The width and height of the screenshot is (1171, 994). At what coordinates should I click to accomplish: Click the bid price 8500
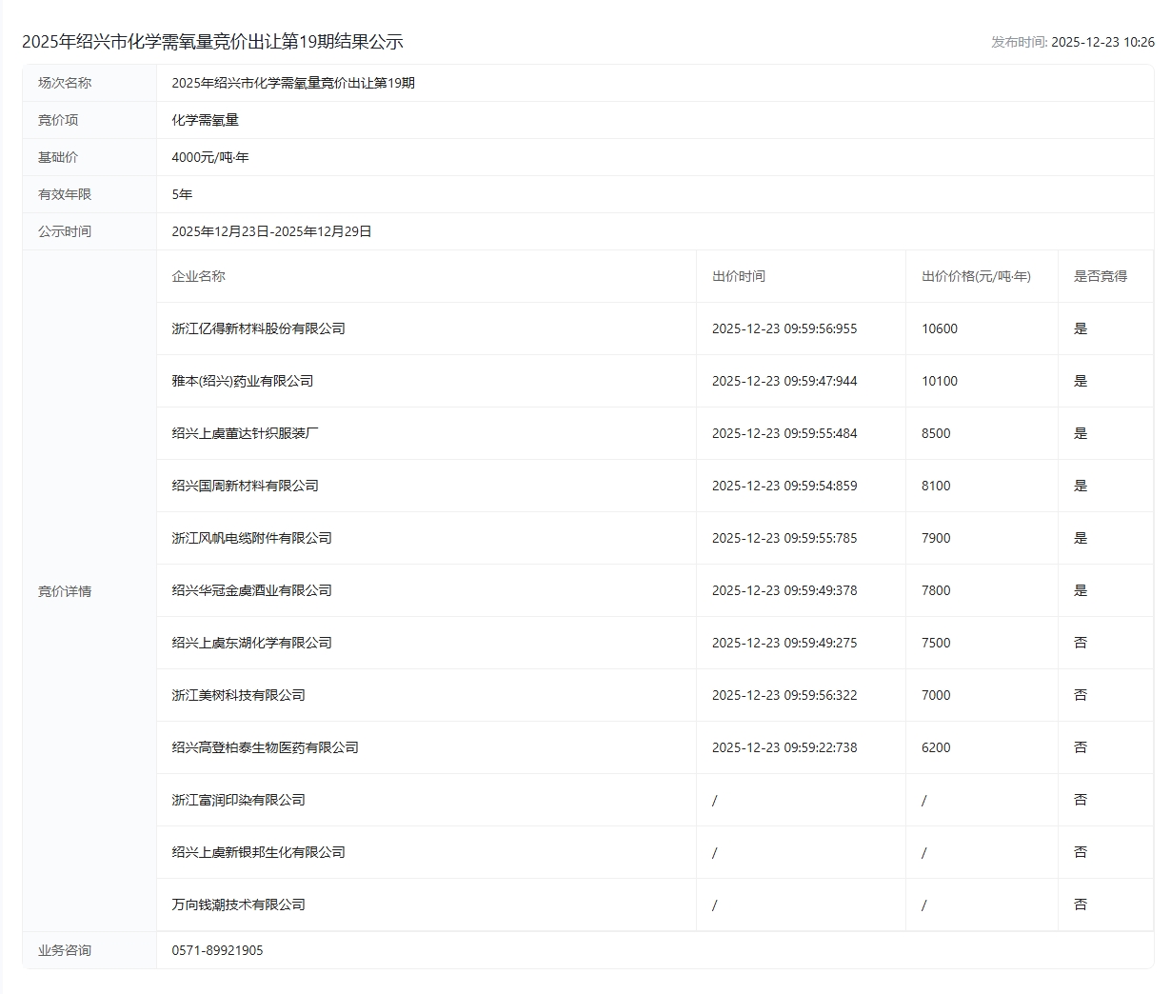coord(936,433)
